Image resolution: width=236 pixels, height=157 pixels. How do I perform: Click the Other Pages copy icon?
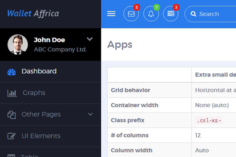11,115
